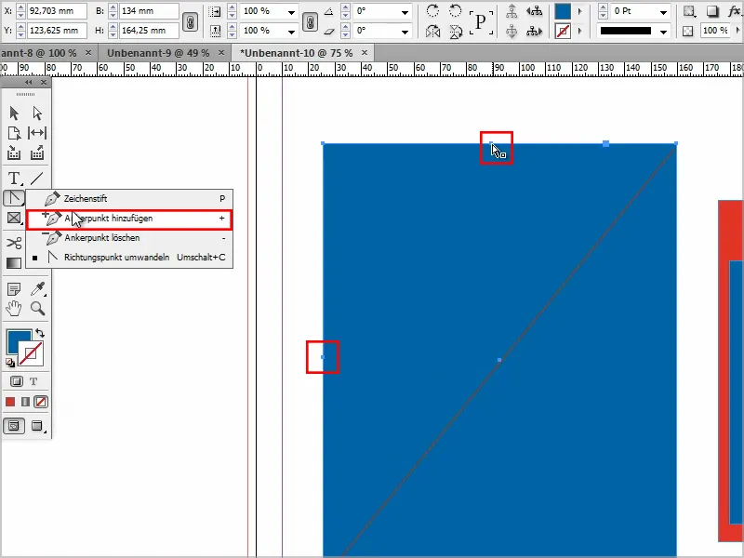Select the Auswahl (selection) tool
The image size is (744, 558).
click(15, 111)
